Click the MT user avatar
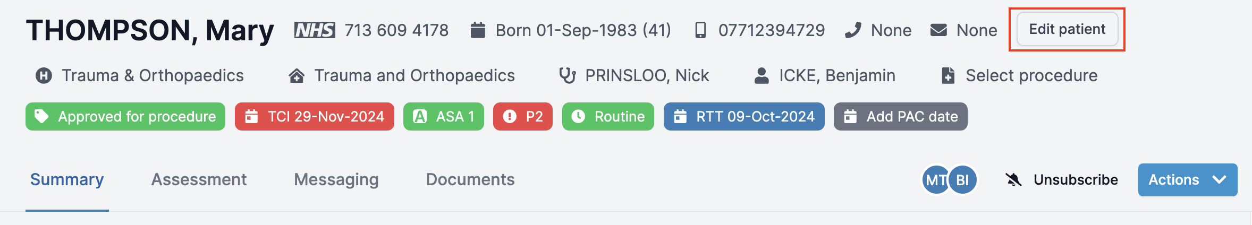Screen dimensions: 1252x225 click(x=936, y=180)
